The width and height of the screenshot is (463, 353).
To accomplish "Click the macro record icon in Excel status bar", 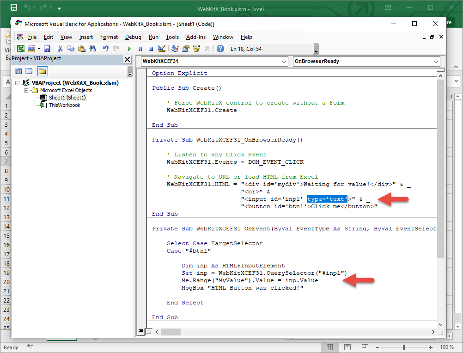I will 30,347.
